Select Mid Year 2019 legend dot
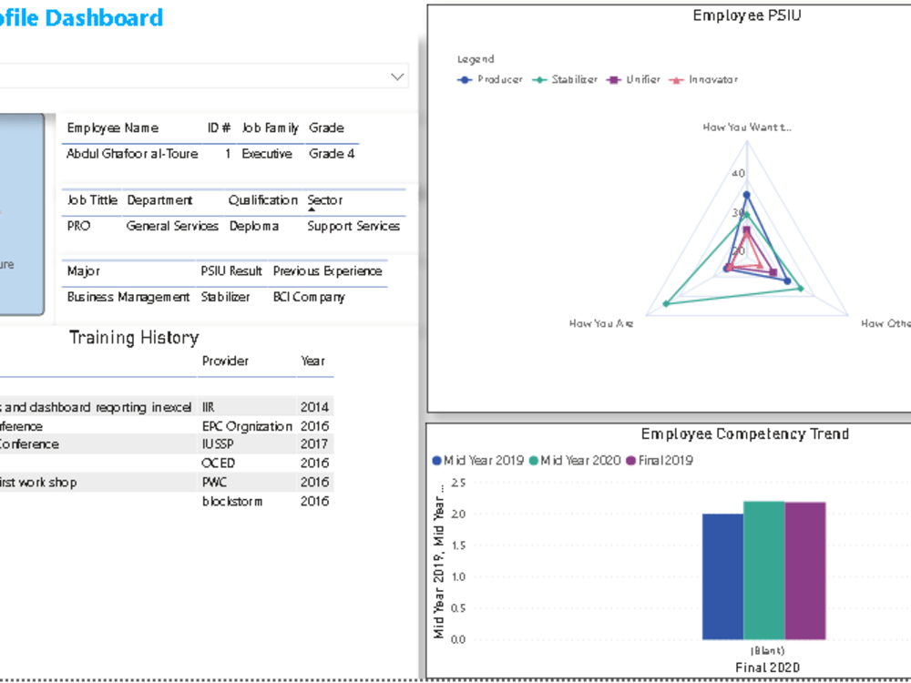The height and width of the screenshot is (683, 911). (x=437, y=461)
